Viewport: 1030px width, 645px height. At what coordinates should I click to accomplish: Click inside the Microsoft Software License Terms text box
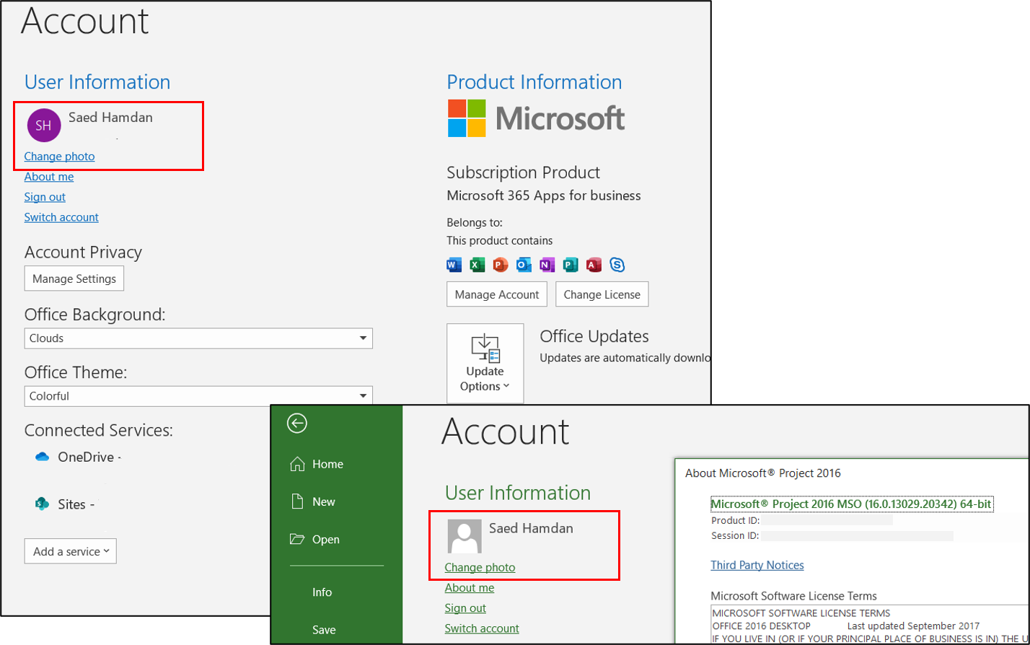click(868, 625)
